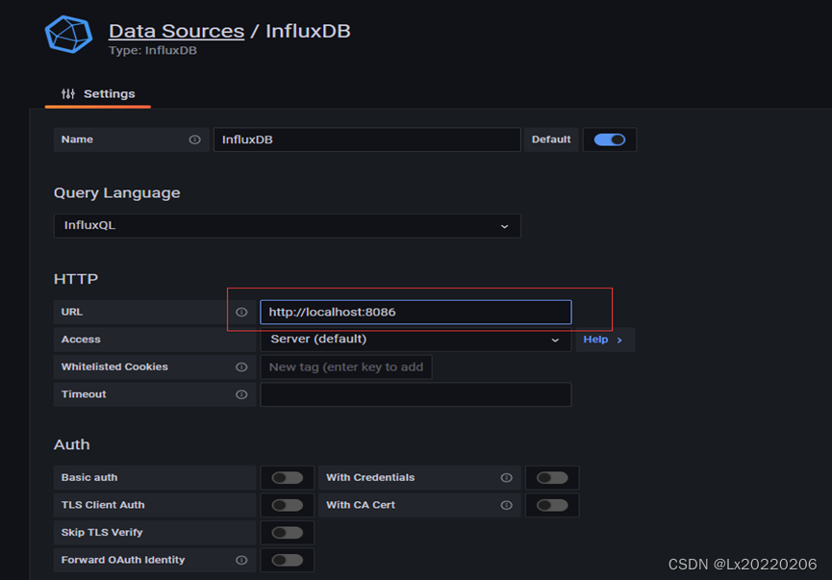Click the Default label text
Screen dimensions: 832x580
(551, 139)
